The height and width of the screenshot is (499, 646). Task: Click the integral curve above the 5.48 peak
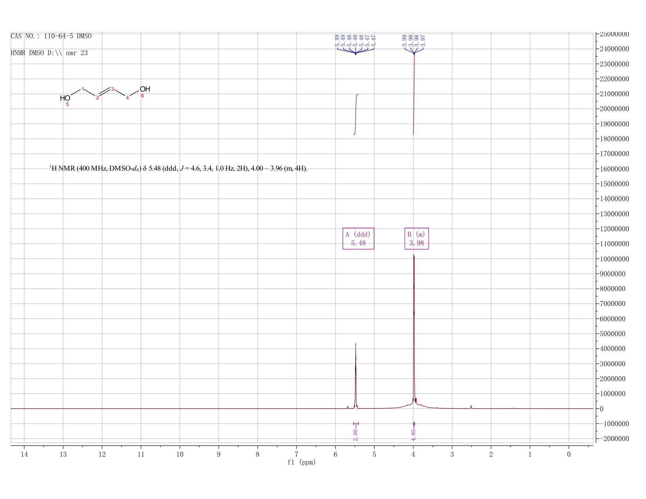pyautogui.click(x=356, y=114)
